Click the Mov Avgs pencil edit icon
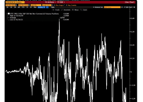 pos(64,5)
